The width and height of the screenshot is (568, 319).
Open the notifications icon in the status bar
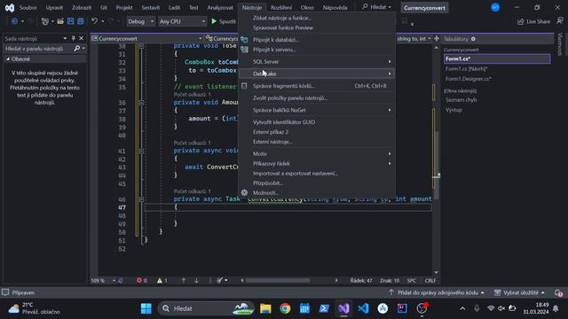click(558, 292)
